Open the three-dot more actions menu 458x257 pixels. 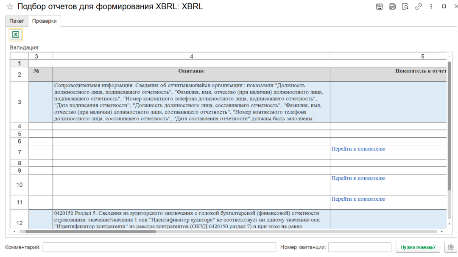tap(431, 6)
